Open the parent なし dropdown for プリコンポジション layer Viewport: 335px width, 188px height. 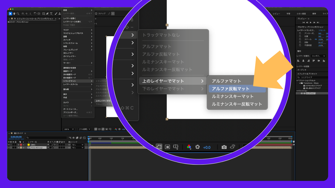pos(78,148)
